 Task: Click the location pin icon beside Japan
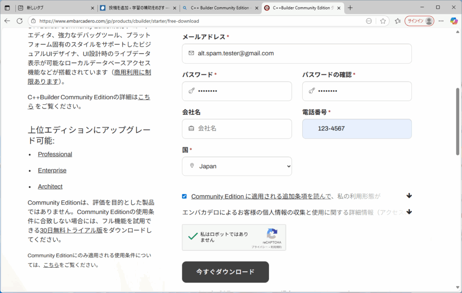pyautogui.click(x=192, y=166)
